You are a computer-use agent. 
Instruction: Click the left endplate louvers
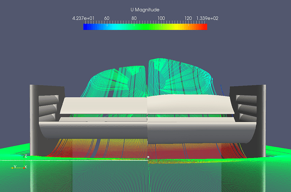coord(48,108)
